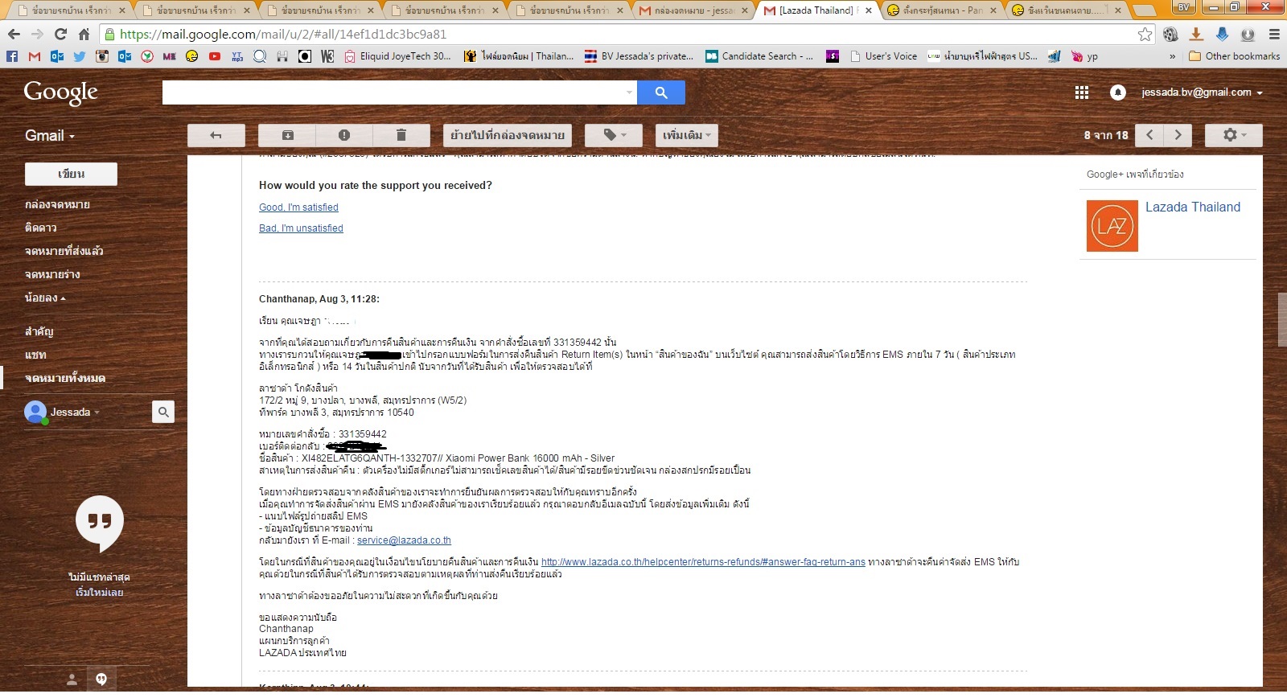Viewport: 1287px width, 698px height.
Task: Go to the newer conversation arrow
Action: pyautogui.click(x=1149, y=135)
